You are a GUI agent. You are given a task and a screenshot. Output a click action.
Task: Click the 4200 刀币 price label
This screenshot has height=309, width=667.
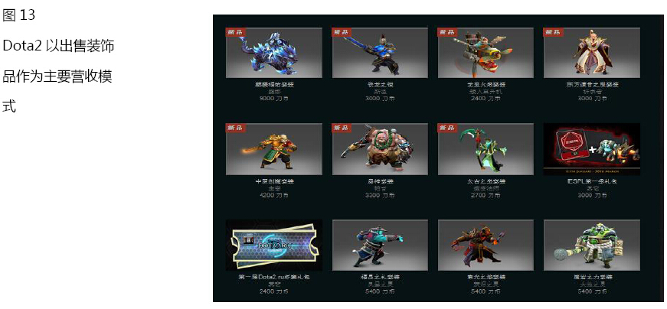pos(274,196)
